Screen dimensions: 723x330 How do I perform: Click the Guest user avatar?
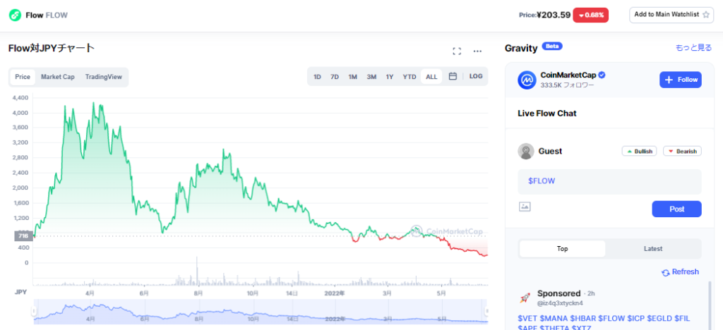[526, 151]
